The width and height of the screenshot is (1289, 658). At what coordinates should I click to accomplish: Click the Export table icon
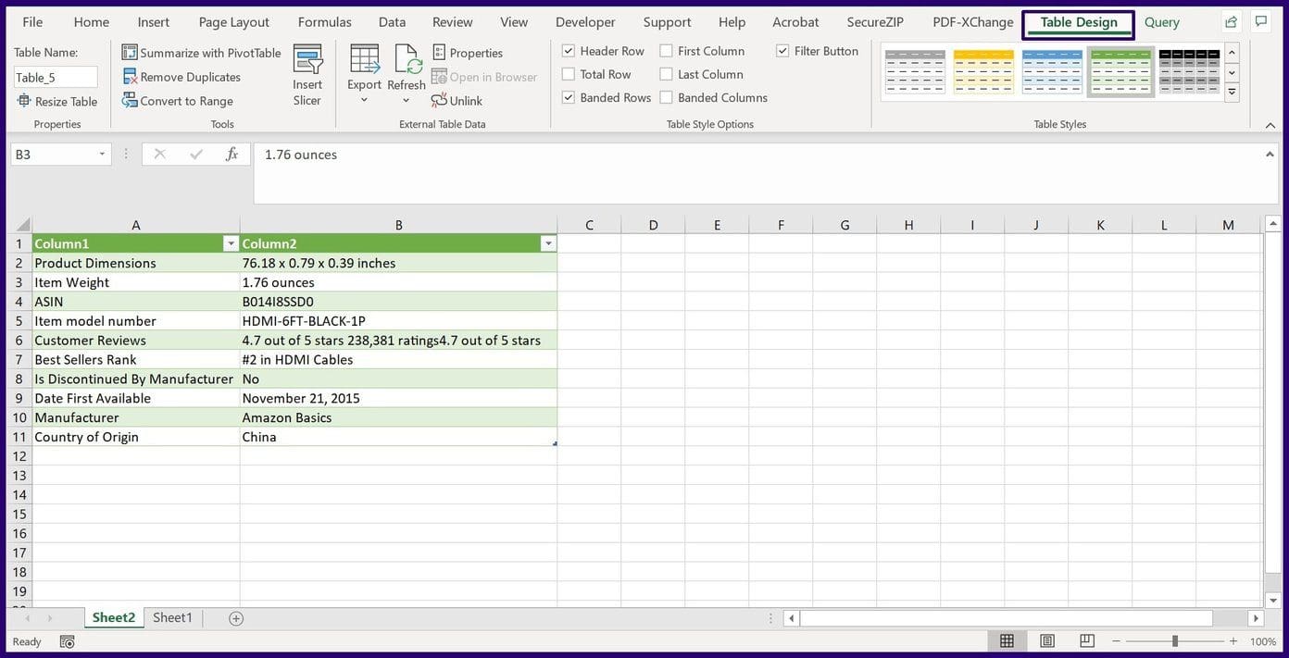click(364, 59)
